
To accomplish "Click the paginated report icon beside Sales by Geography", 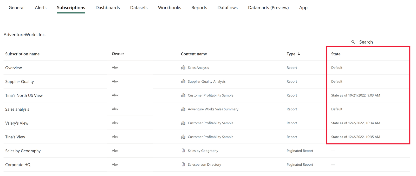I will point(183,151).
